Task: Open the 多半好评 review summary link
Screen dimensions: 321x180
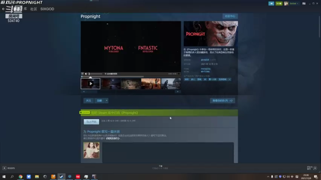Action: pos(205,60)
